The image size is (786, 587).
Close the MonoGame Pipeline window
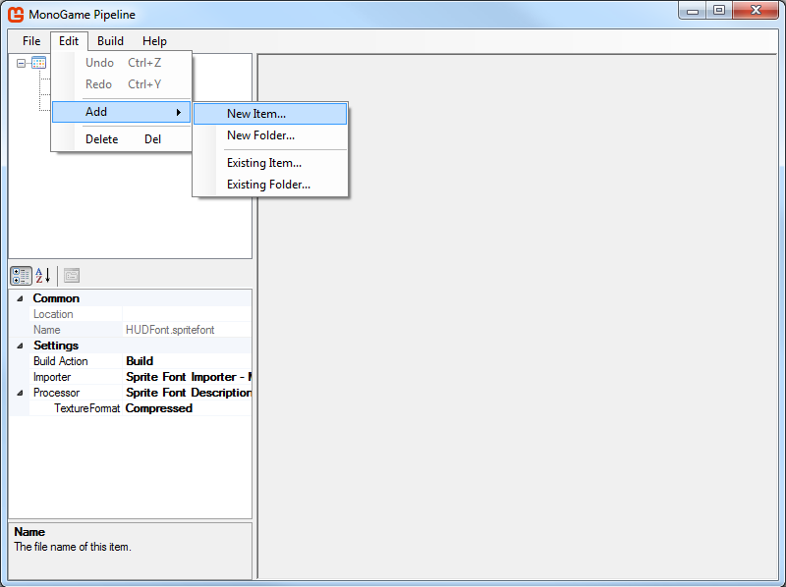coord(756,11)
